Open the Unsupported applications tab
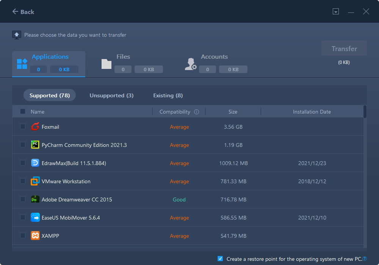The image size is (379, 265). 111,95
